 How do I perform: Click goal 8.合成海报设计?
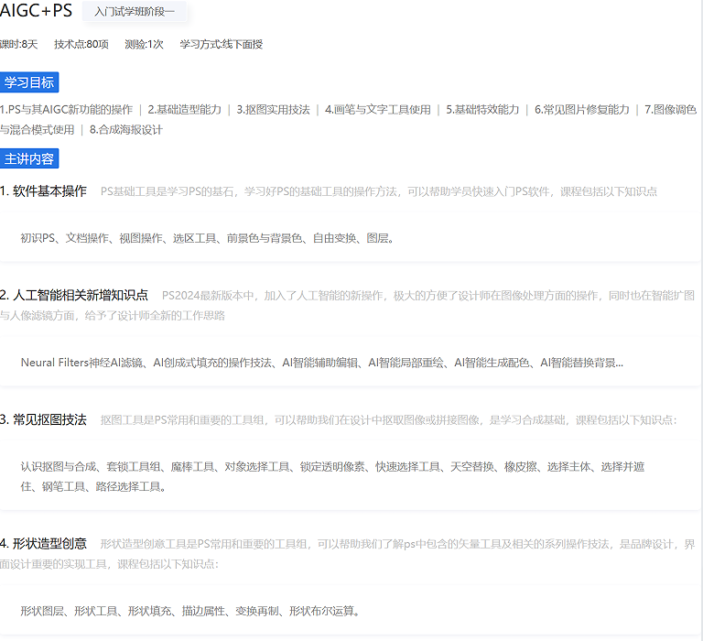(126, 130)
